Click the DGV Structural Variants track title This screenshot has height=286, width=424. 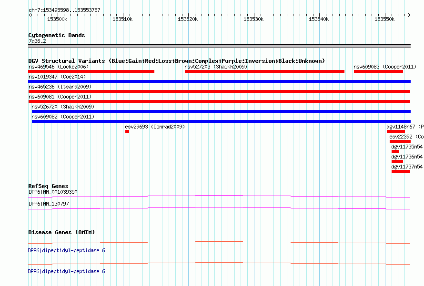(177, 61)
